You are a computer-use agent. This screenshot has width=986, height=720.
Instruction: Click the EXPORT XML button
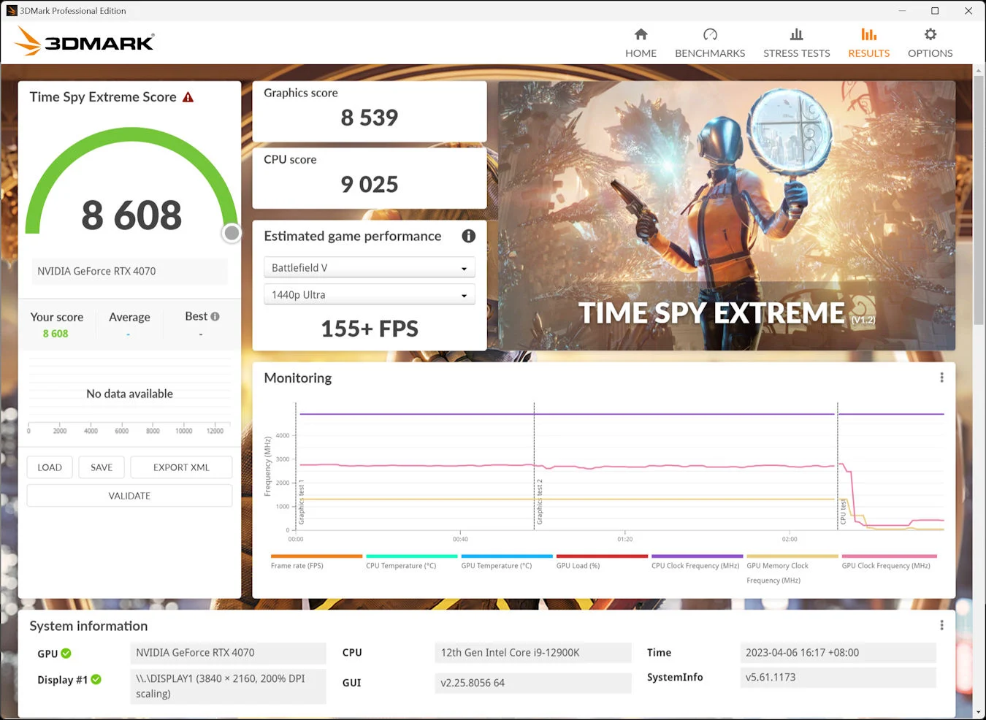(181, 467)
